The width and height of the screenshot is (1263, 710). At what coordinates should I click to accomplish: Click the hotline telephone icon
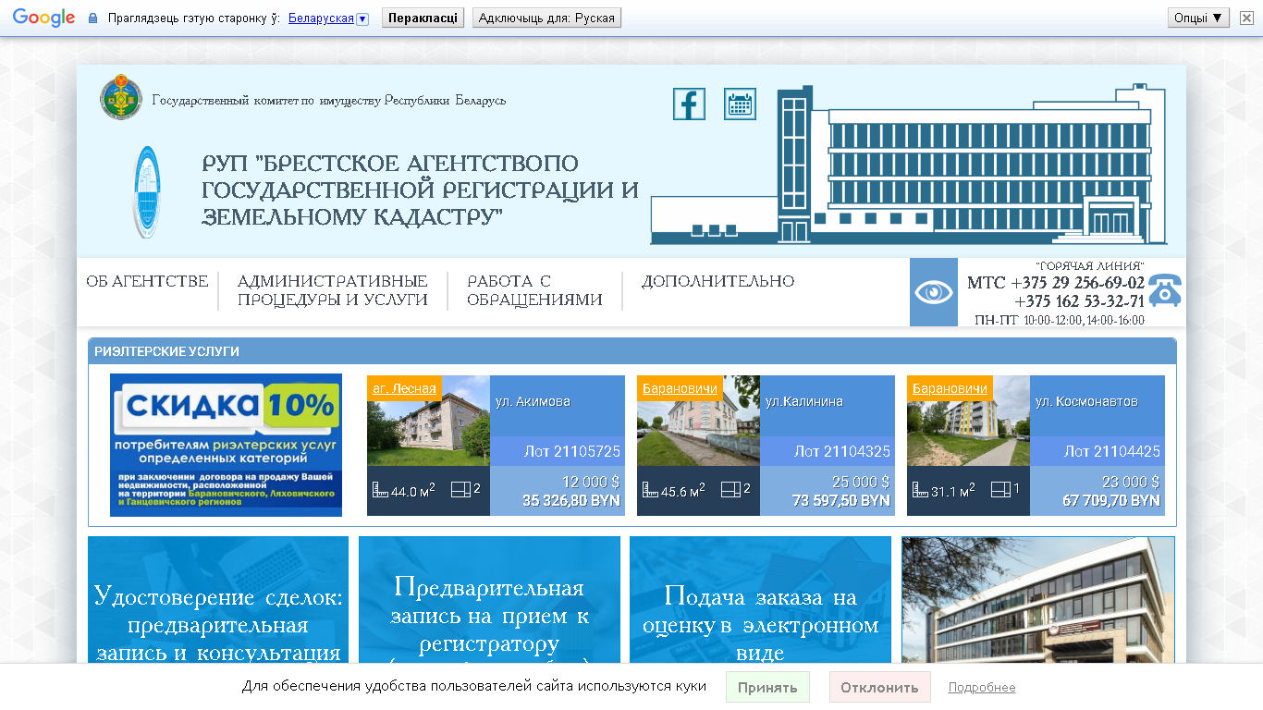1164,290
